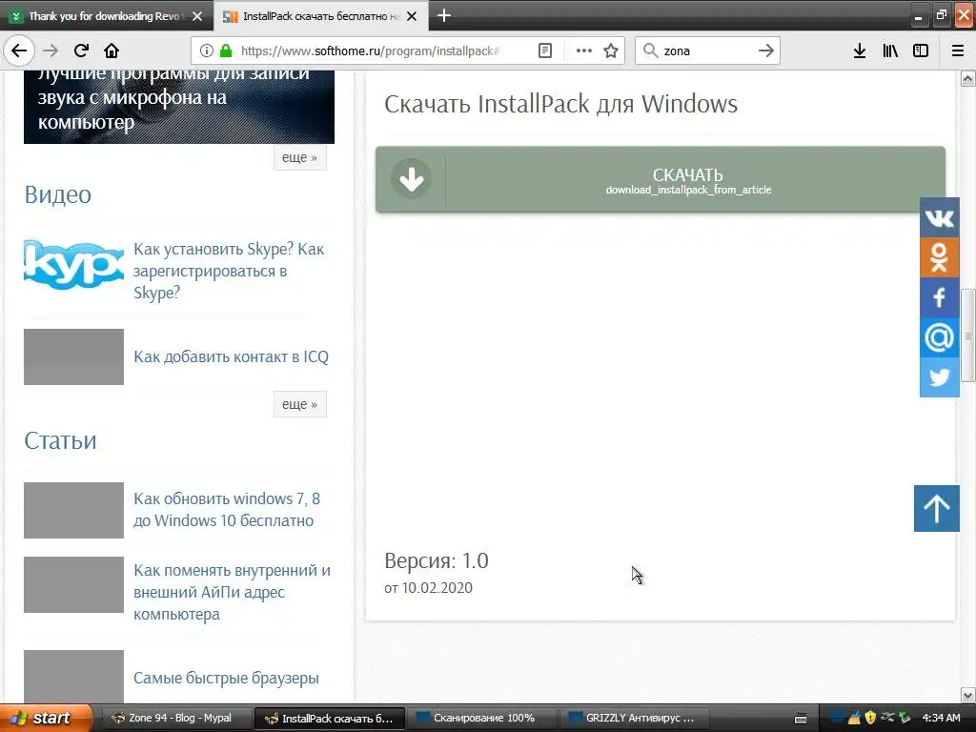Switch to GRIZZLY Антивирус taskbar window
This screenshot has height=732, width=976.
tap(633, 718)
